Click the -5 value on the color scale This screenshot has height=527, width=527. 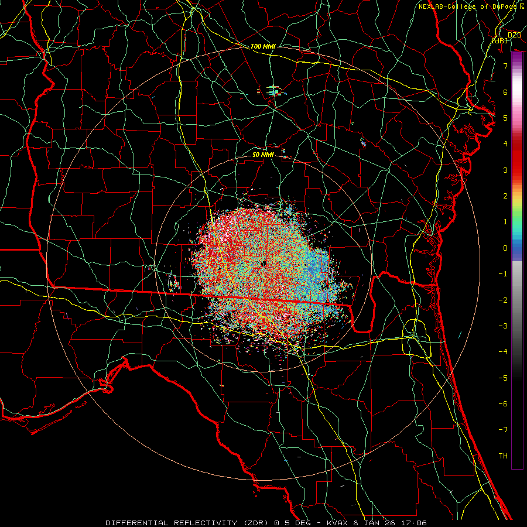[503, 378]
